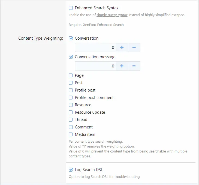The image size is (199, 185).
Task: Tick the Resource update checkbox
Action: click(x=71, y=112)
